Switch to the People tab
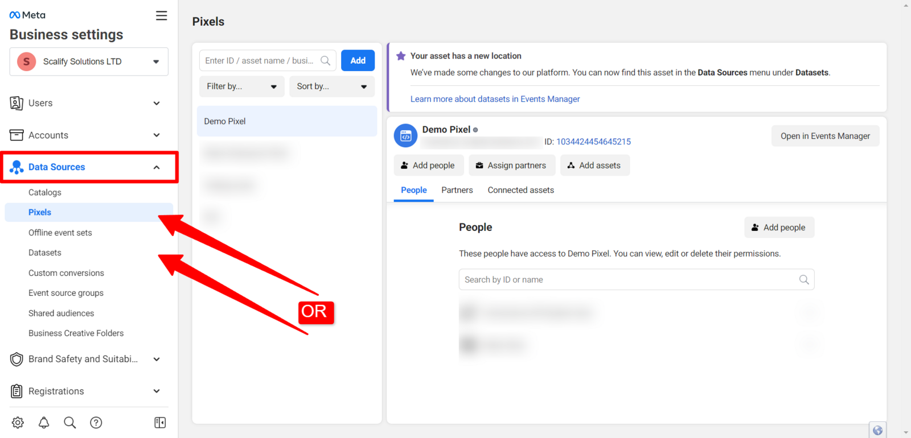Screen dimensions: 911x438 (414, 191)
